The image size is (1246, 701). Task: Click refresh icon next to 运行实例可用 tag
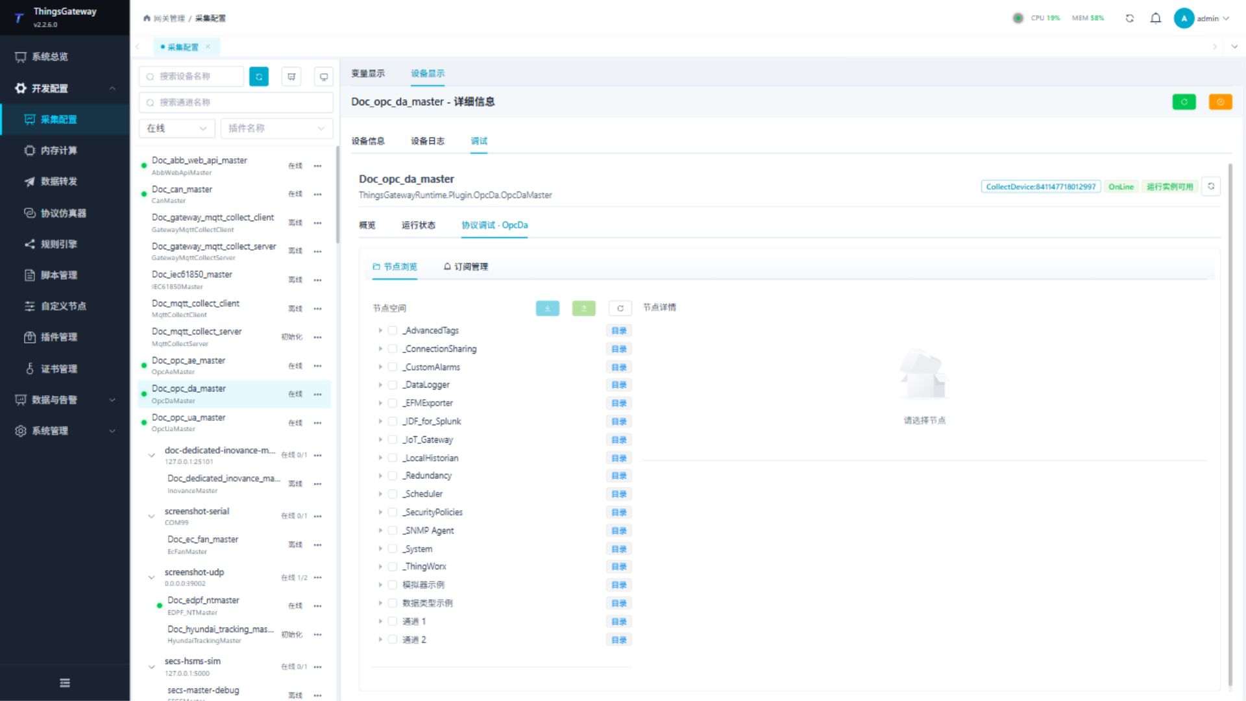tap(1211, 186)
